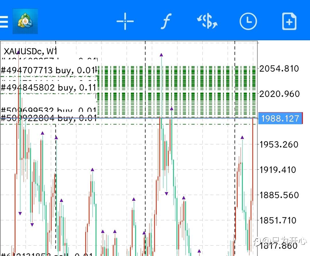Create a new order with document-plus icon

coord(289,22)
